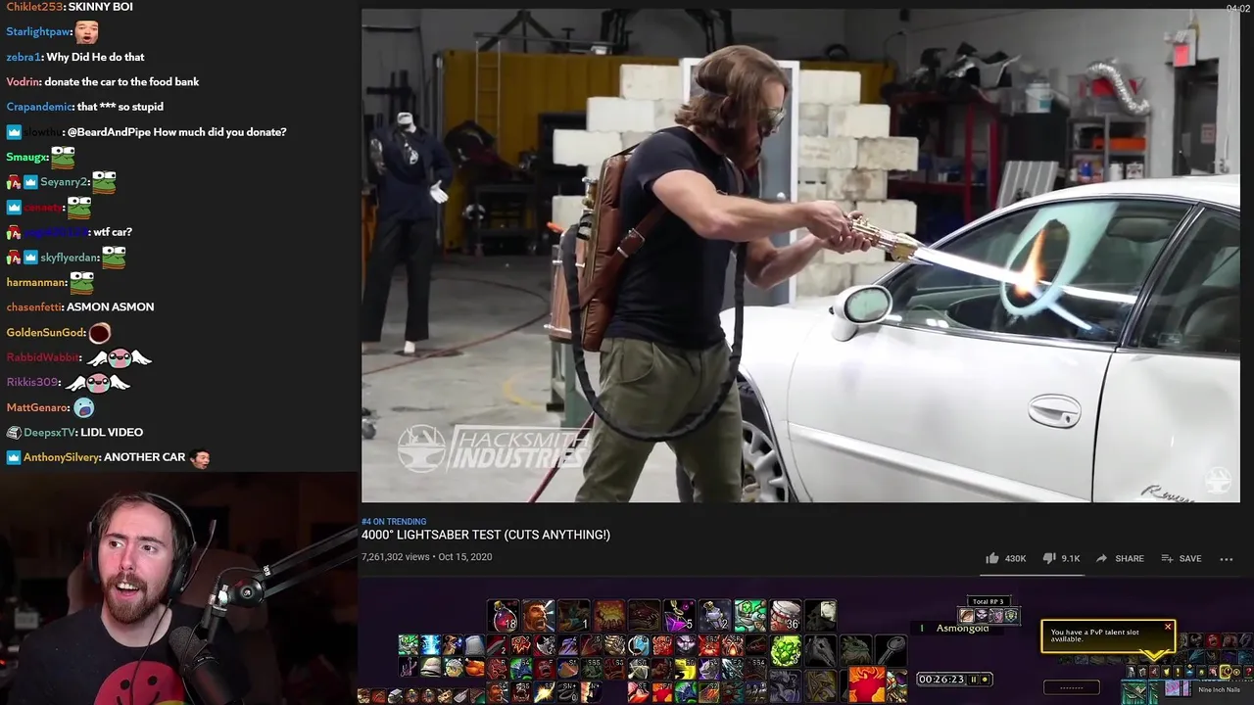1254x705 pixels.
Task: Click the Nine Inch Nails label
Action: coord(1219,689)
